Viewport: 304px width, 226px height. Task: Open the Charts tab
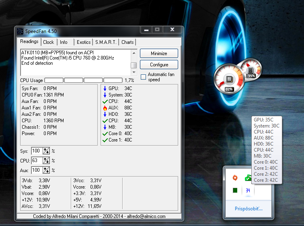(127, 42)
